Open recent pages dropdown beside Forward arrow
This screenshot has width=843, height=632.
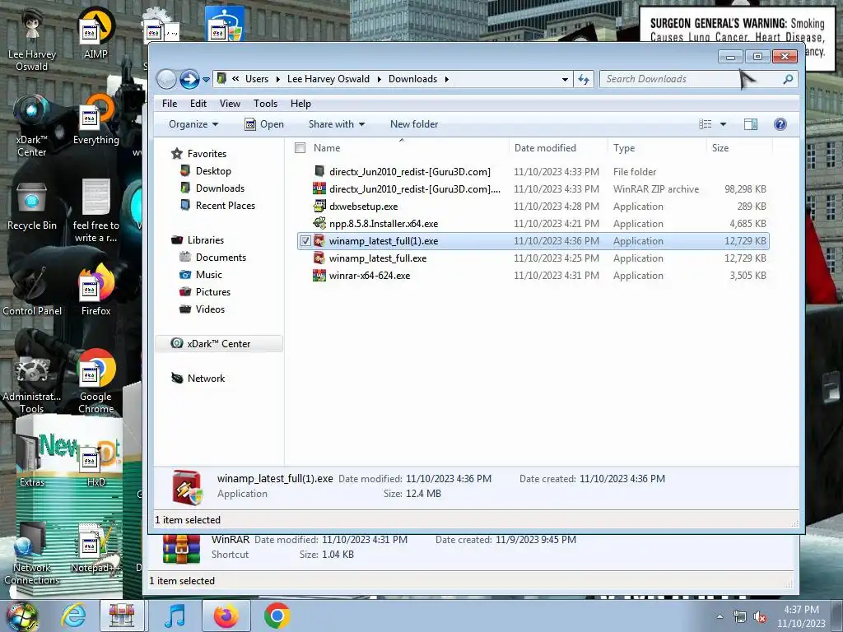click(206, 80)
